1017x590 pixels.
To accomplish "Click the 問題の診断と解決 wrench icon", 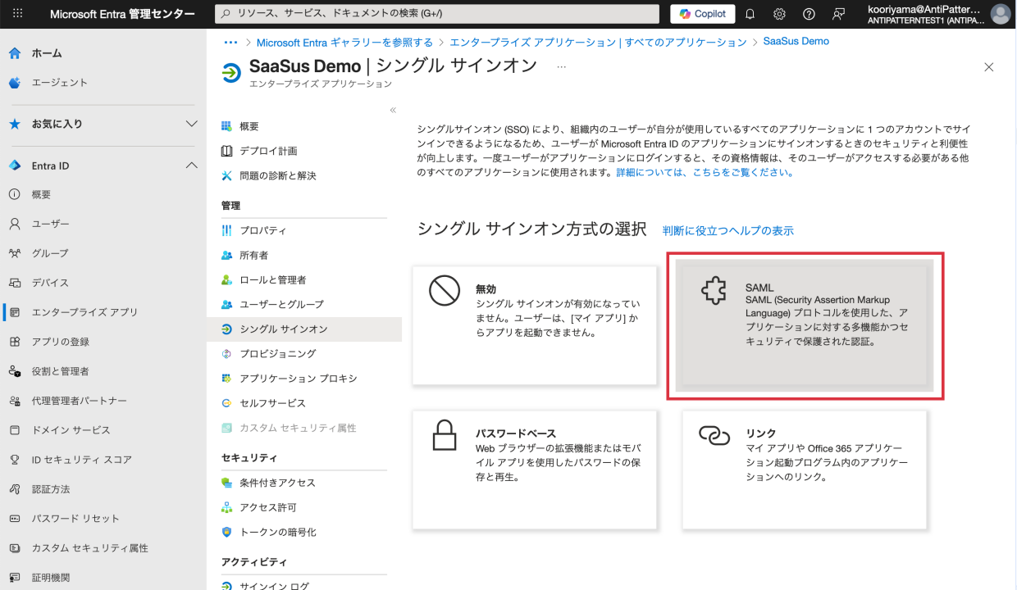I will (x=227, y=175).
